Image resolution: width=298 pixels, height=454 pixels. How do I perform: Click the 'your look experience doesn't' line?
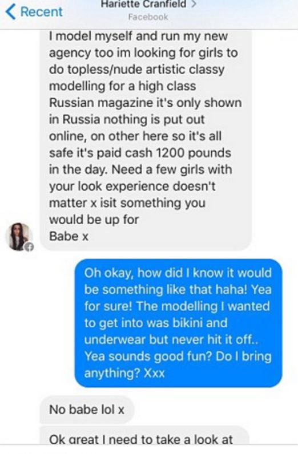132,187
